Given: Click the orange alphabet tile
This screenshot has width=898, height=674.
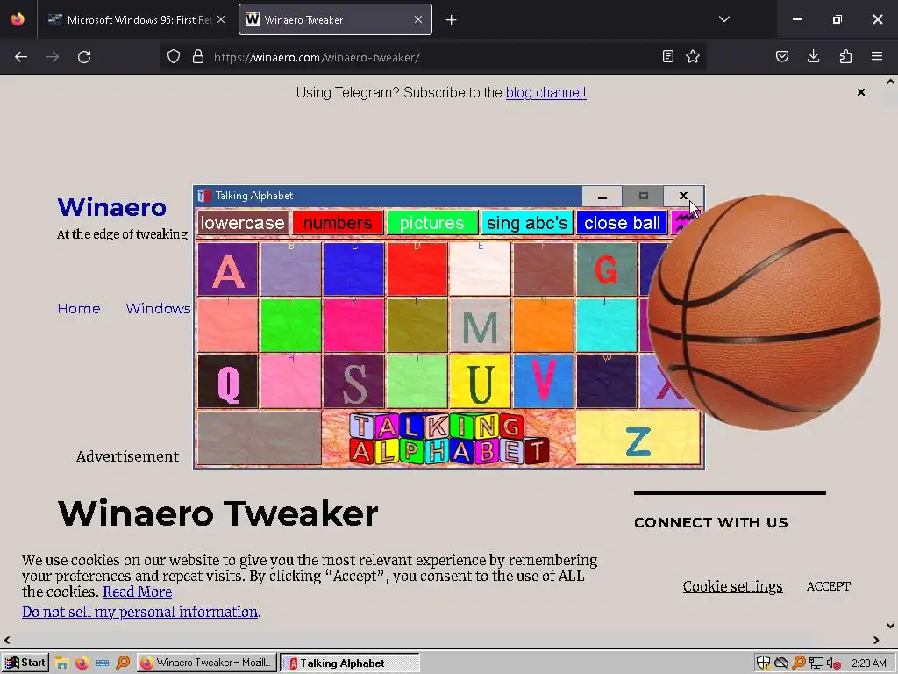Looking at the screenshot, I should (x=544, y=325).
